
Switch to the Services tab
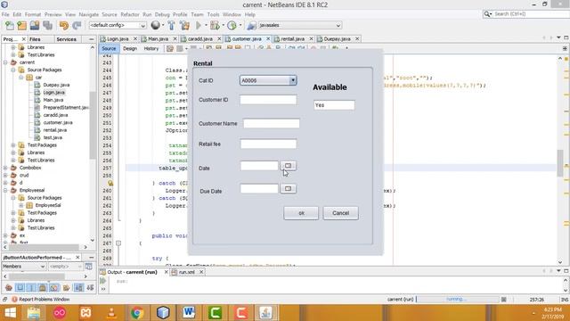[66, 39]
